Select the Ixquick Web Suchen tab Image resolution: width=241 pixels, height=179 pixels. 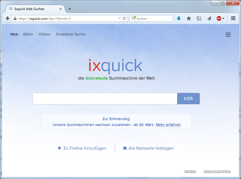[x=35, y=9]
